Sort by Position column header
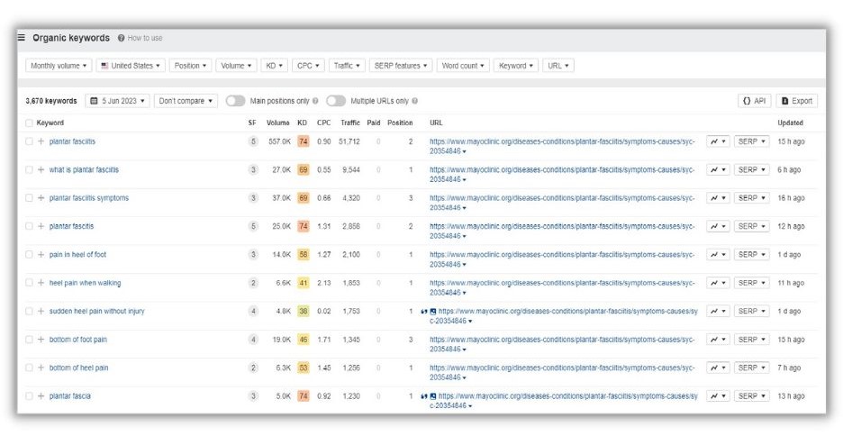 400,123
